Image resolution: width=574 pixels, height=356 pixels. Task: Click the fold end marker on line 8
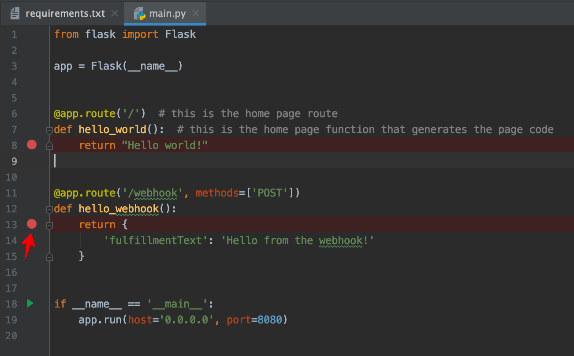[x=49, y=145]
